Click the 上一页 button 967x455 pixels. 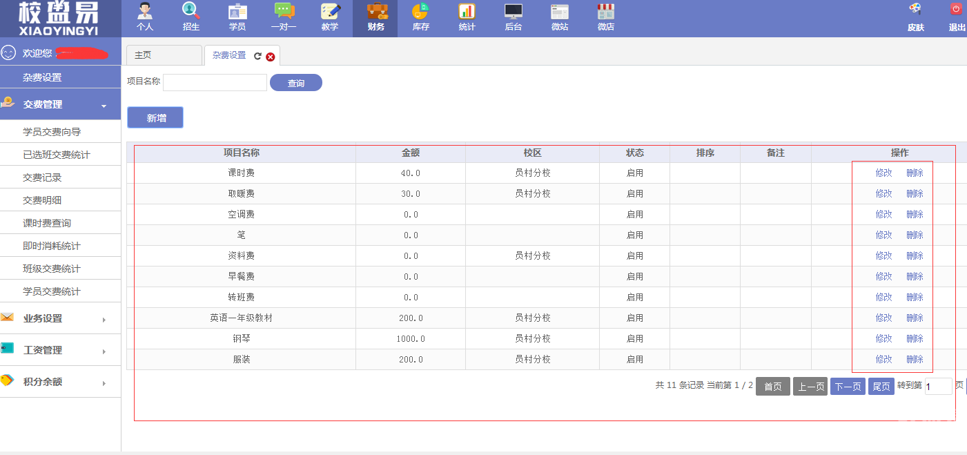pos(810,387)
